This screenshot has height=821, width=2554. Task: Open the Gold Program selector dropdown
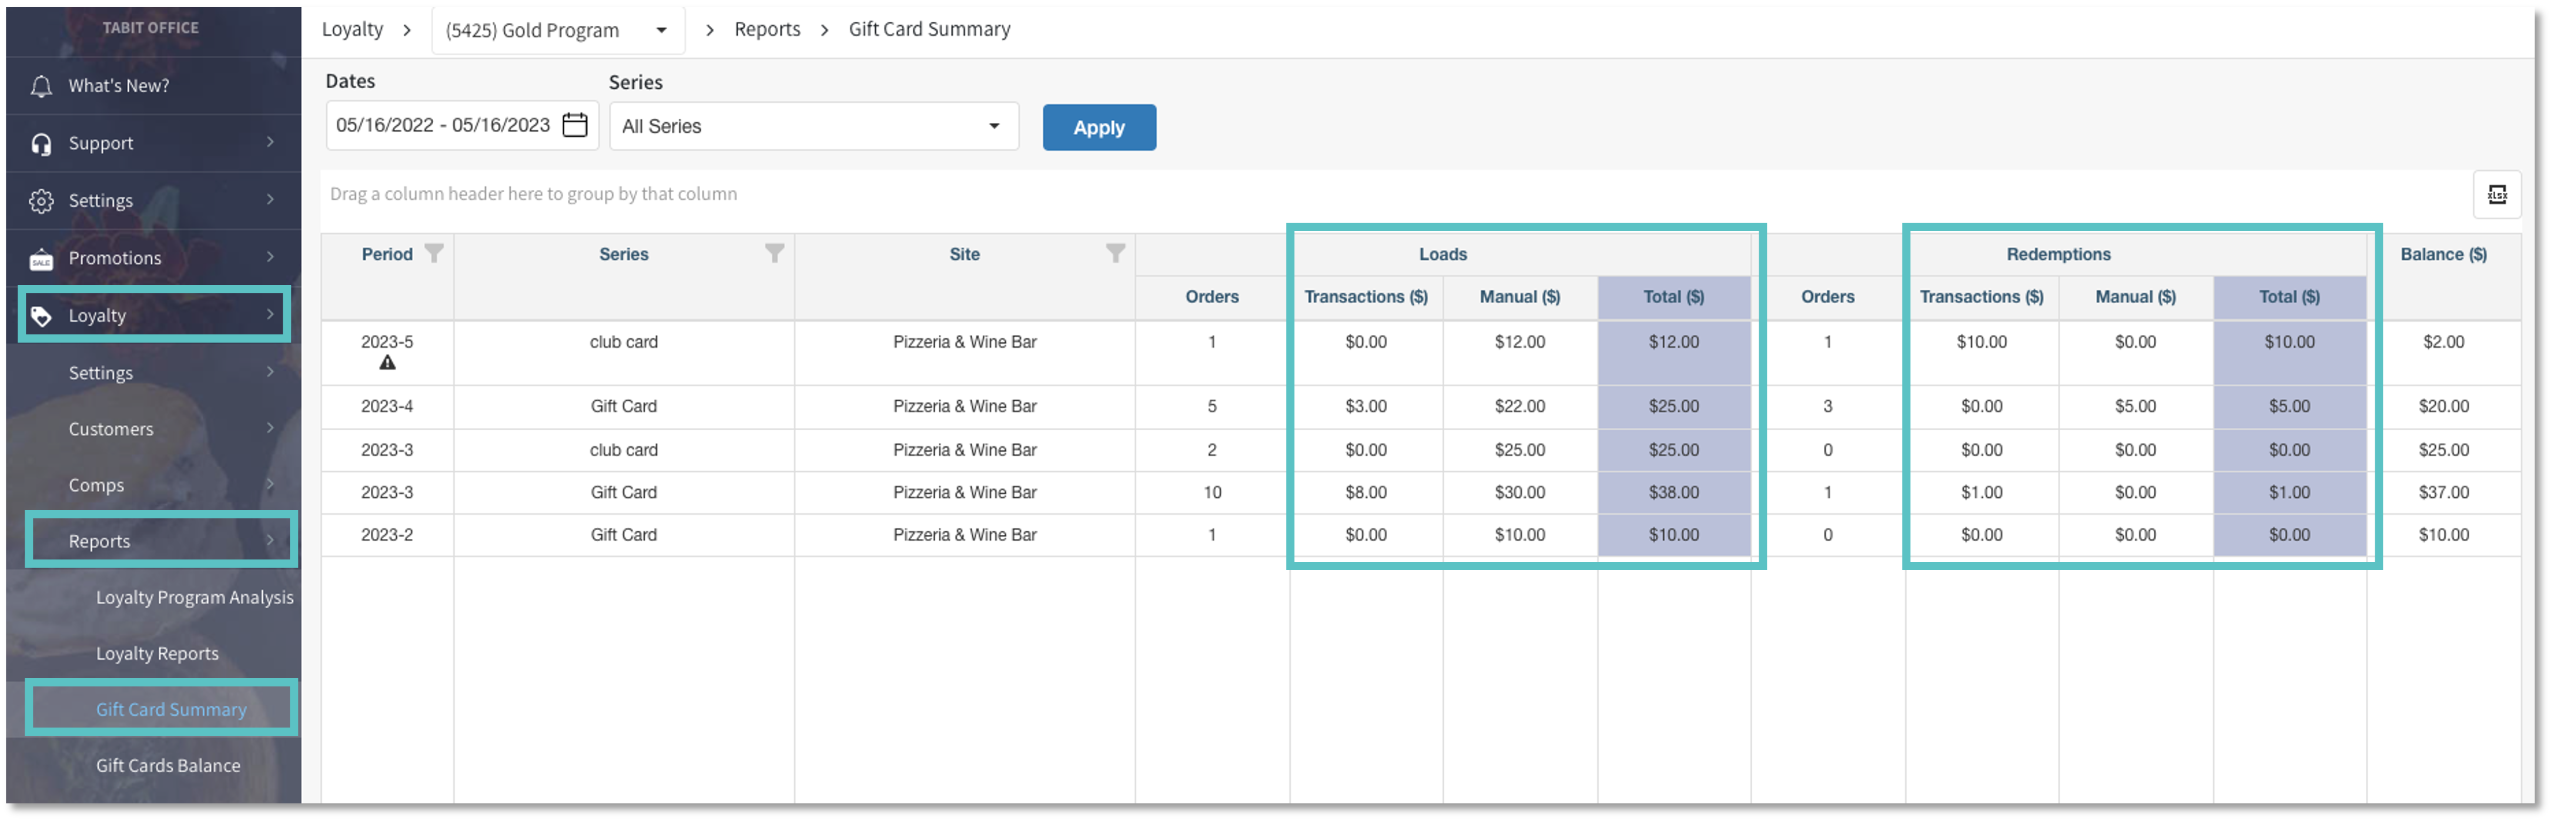[558, 30]
